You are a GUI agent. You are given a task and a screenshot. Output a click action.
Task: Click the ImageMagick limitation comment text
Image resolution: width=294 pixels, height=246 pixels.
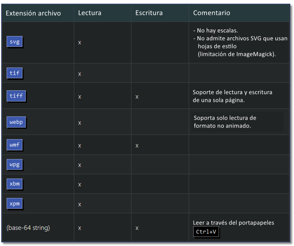pyautogui.click(x=237, y=54)
